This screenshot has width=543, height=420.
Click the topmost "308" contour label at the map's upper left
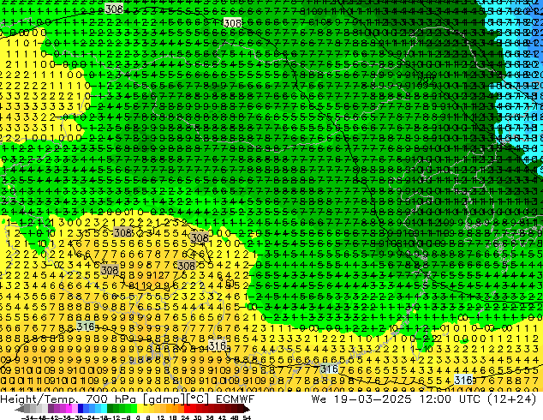(114, 9)
